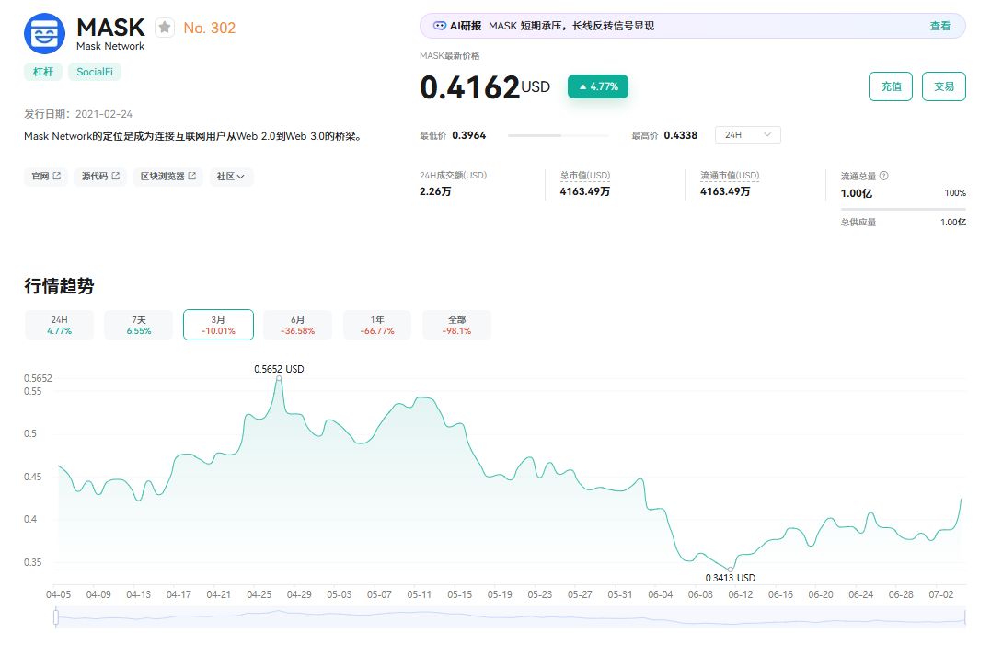Open the 24H price range dropdown
991x656 pixels.
click(x=748, y=135)
